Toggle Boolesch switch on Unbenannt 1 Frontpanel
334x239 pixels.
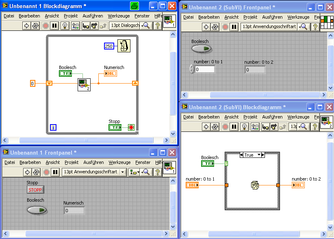tap(37, 210)
